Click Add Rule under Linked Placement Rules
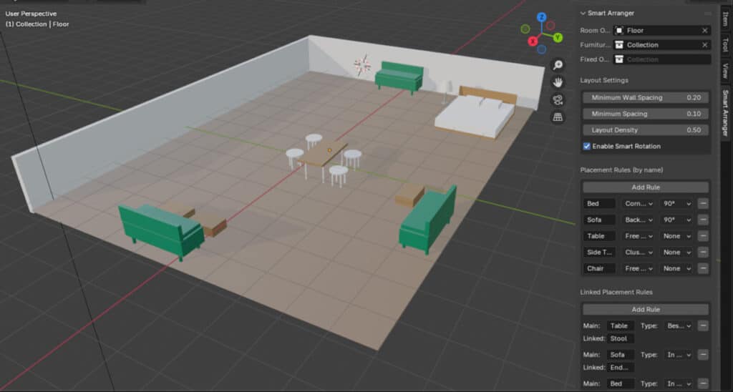Screen dimensions: 733x392 pyautogui.click(x=646, y=310)
